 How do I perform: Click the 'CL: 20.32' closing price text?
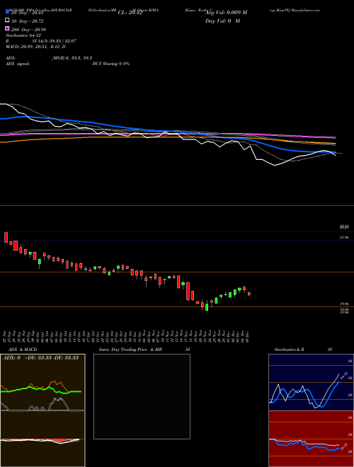click(130, 13)
